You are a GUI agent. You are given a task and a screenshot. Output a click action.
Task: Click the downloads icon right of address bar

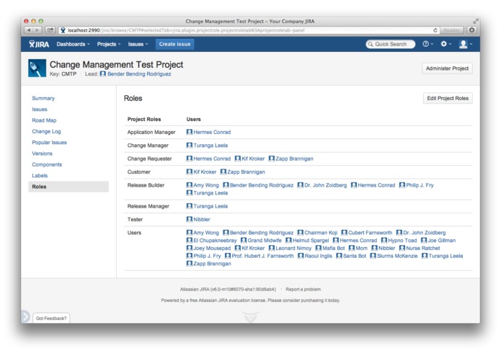click(472, 30)
